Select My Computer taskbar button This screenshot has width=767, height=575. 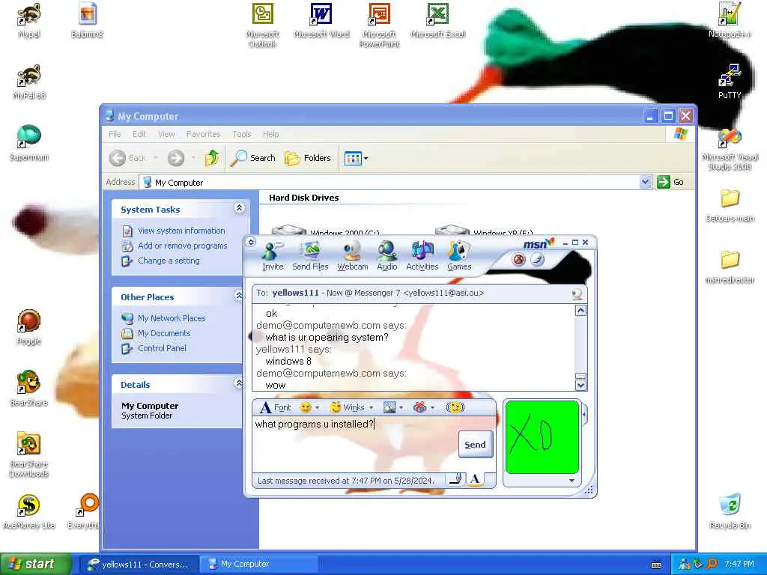258,565
